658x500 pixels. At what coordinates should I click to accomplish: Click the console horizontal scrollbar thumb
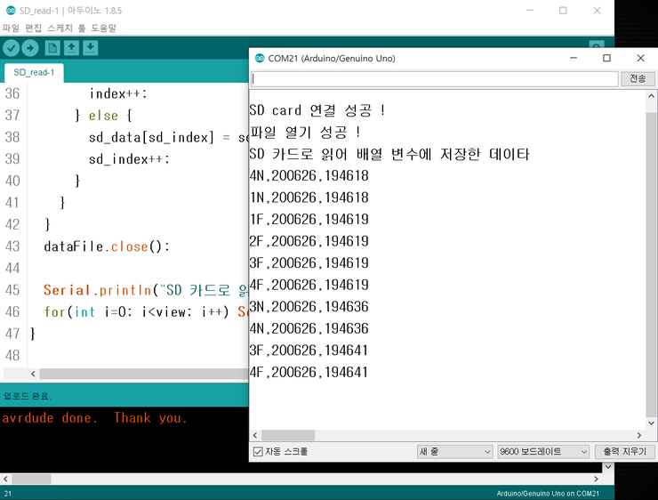pos(31,479)
